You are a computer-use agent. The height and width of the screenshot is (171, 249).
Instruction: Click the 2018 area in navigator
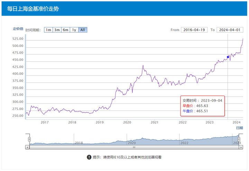pyautogui.click(x=79, y=141)
